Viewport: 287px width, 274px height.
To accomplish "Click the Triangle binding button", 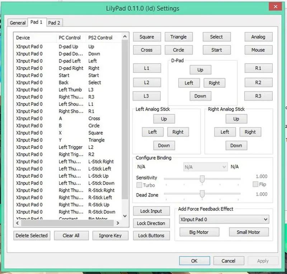I will click(178, 37).
